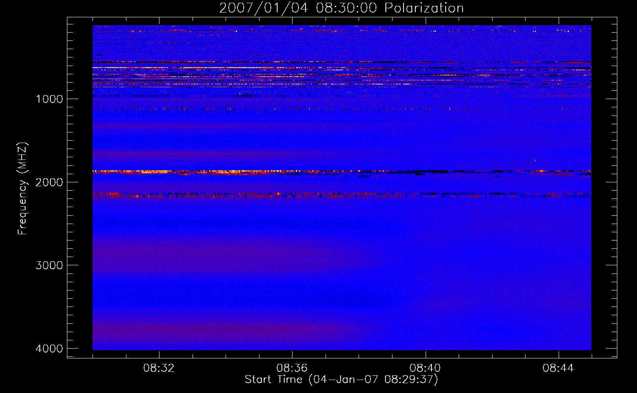Click the 08:40 time tick label
The image size is (637, 393).
coord(425,368)
